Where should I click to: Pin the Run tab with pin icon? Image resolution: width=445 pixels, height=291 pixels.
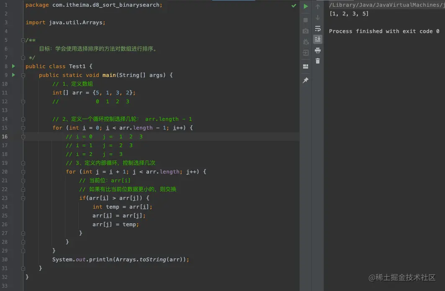[x=306, y=80]
